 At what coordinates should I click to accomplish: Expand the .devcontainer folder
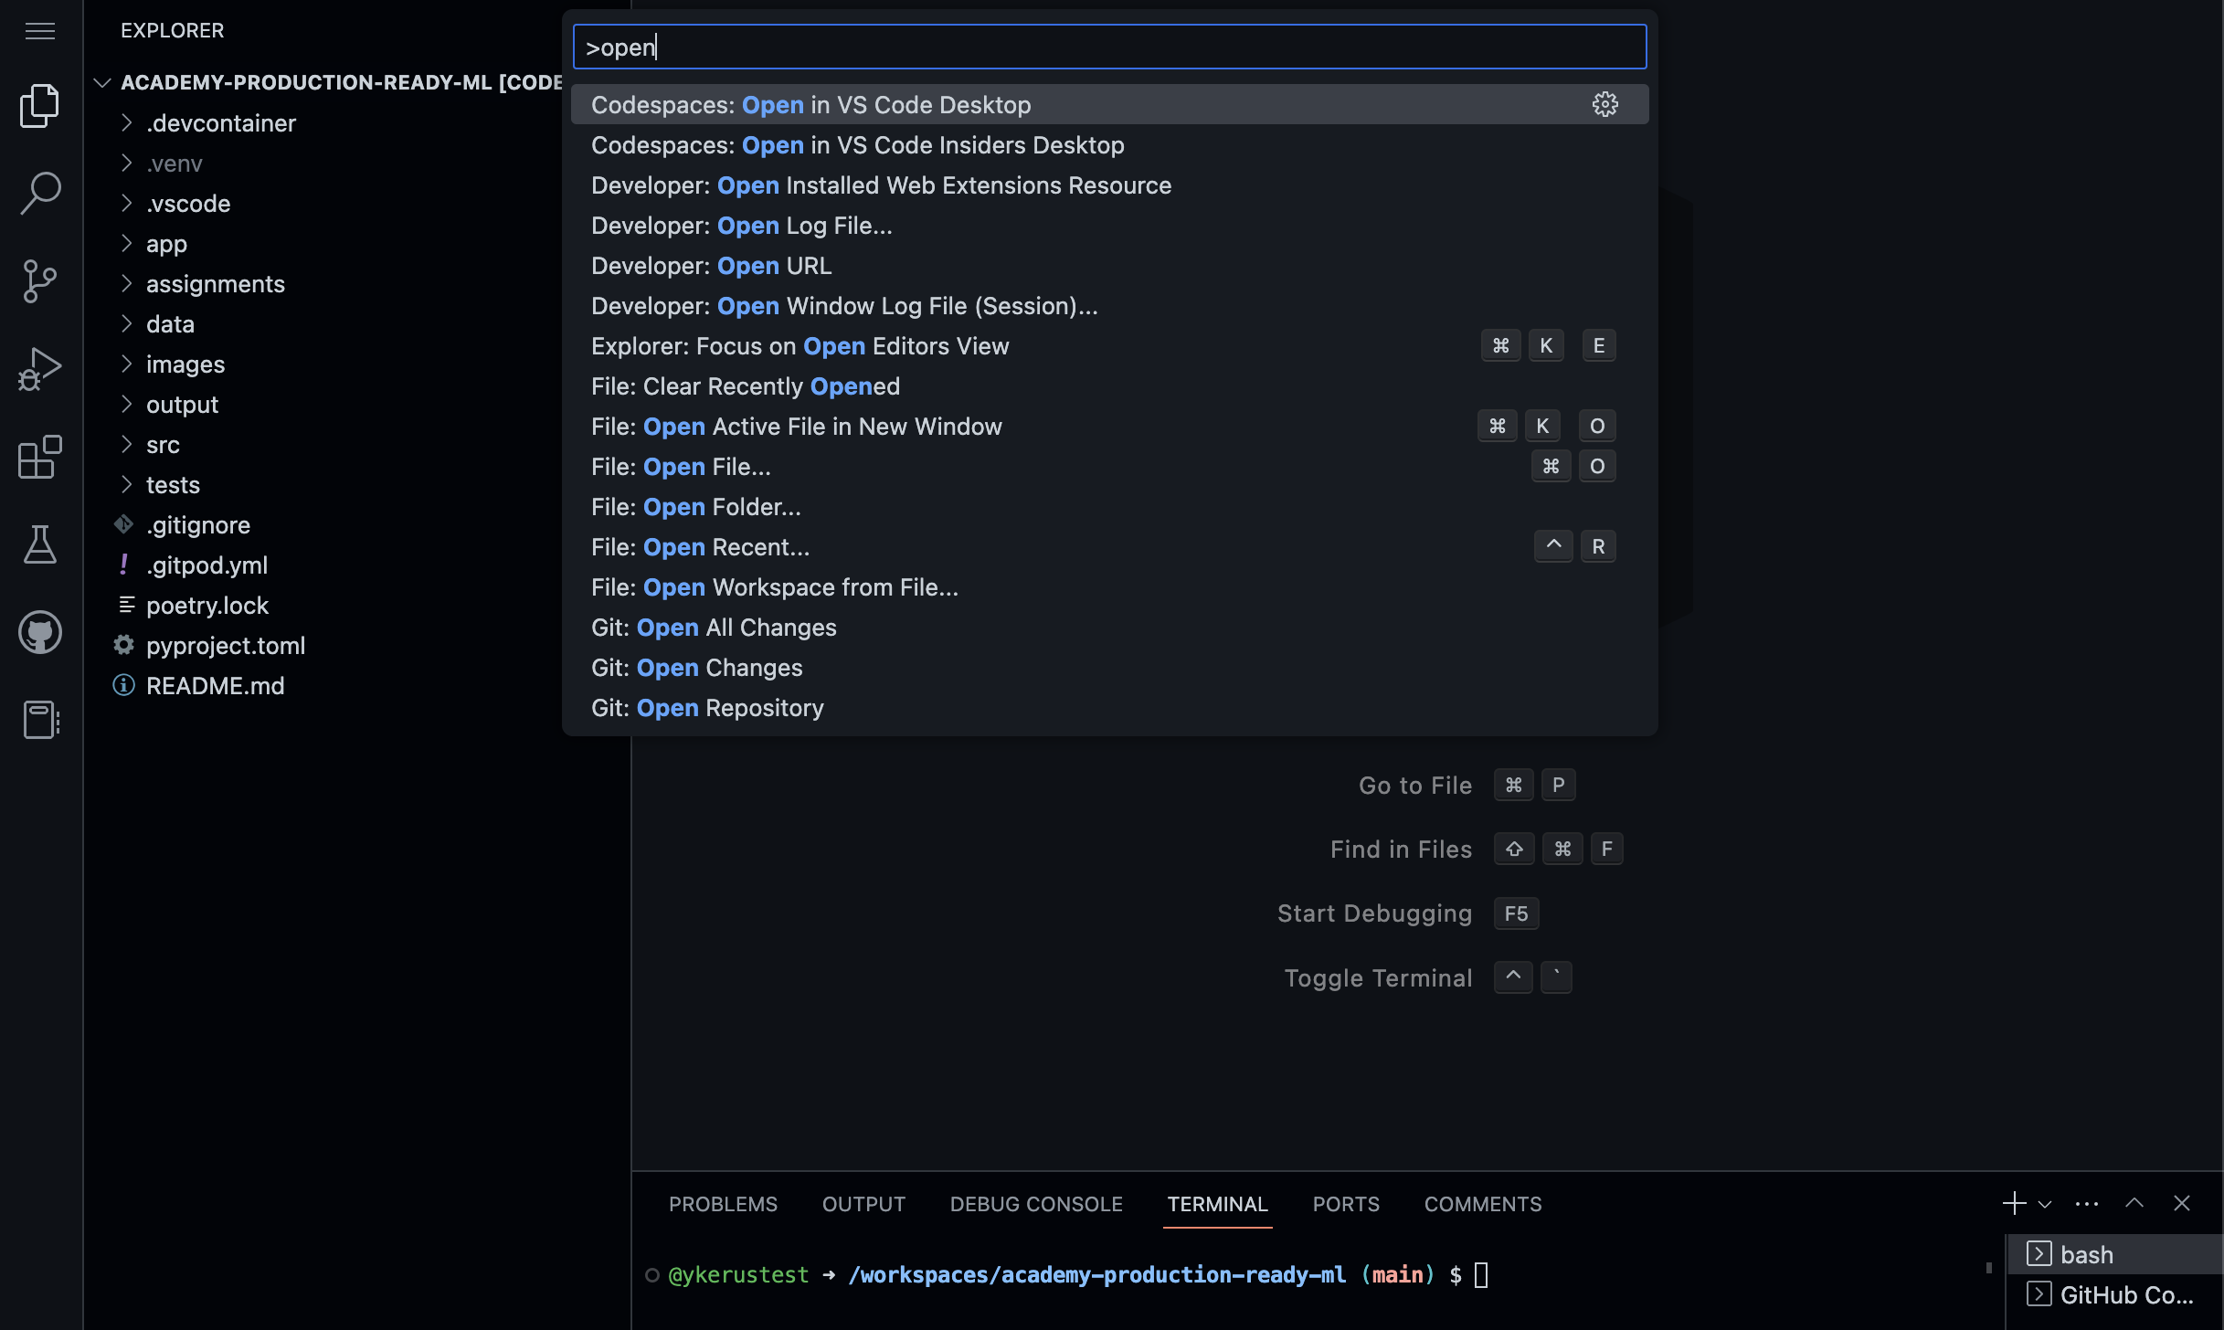tap(221, 123)
